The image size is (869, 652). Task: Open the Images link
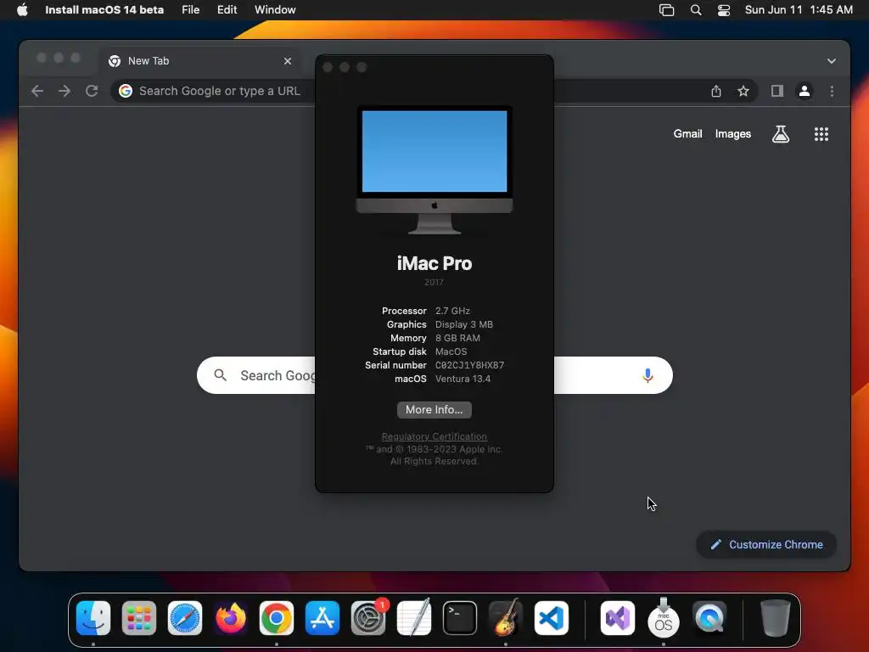pos(732,133)
